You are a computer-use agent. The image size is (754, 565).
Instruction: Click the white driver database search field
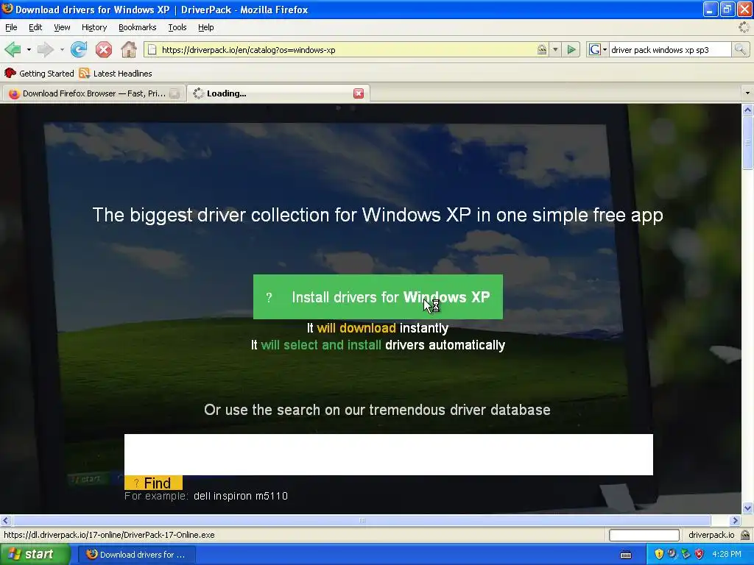(389, 455)
